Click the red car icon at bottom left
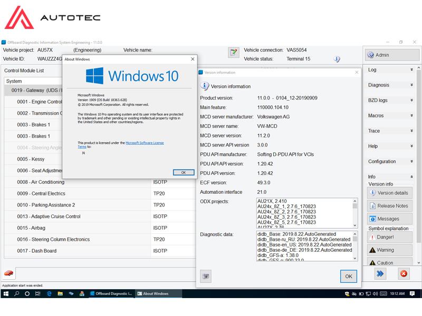422x316 pixels. coord(8,273)
